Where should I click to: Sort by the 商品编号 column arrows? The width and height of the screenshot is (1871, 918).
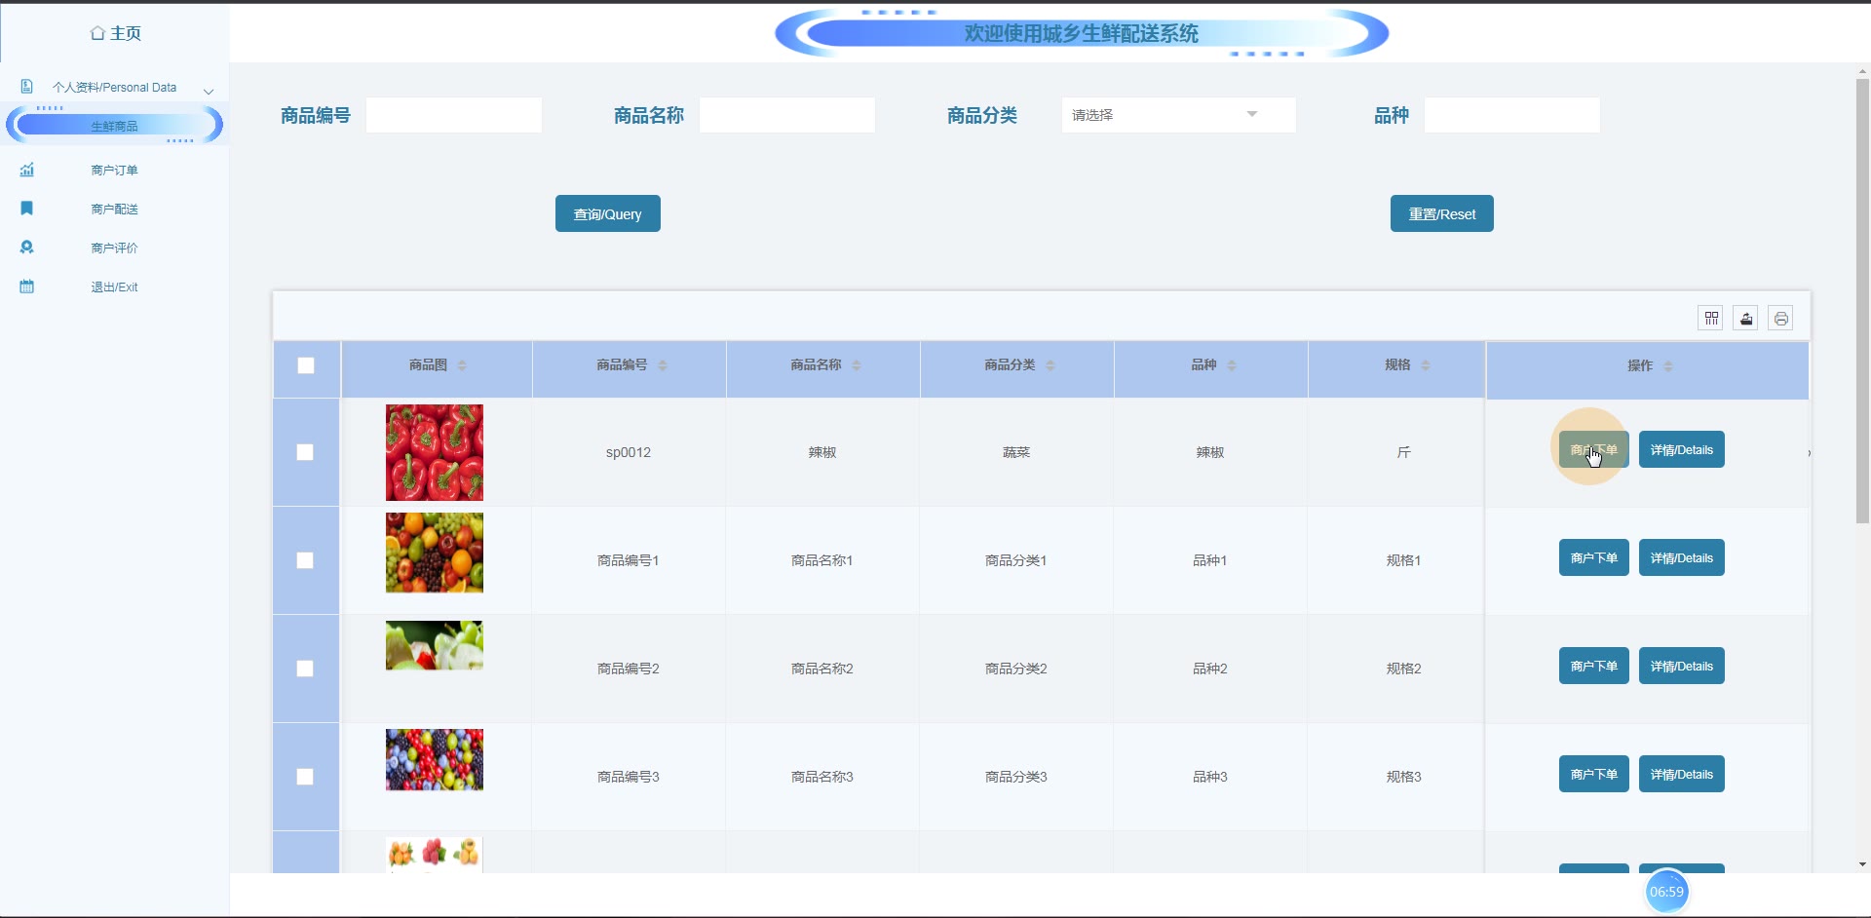click(663, 365)
